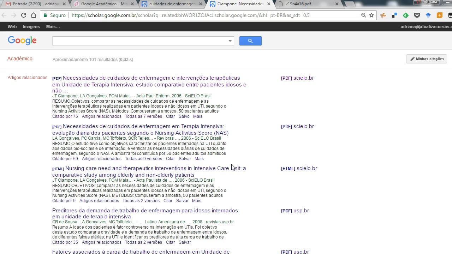Open the Google Scholar button extension
Screen dimensions: 452x254
[428, 15]
